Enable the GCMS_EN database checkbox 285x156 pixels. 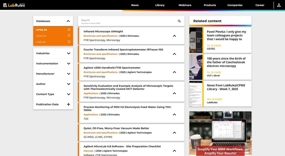(x=69, y=35)
